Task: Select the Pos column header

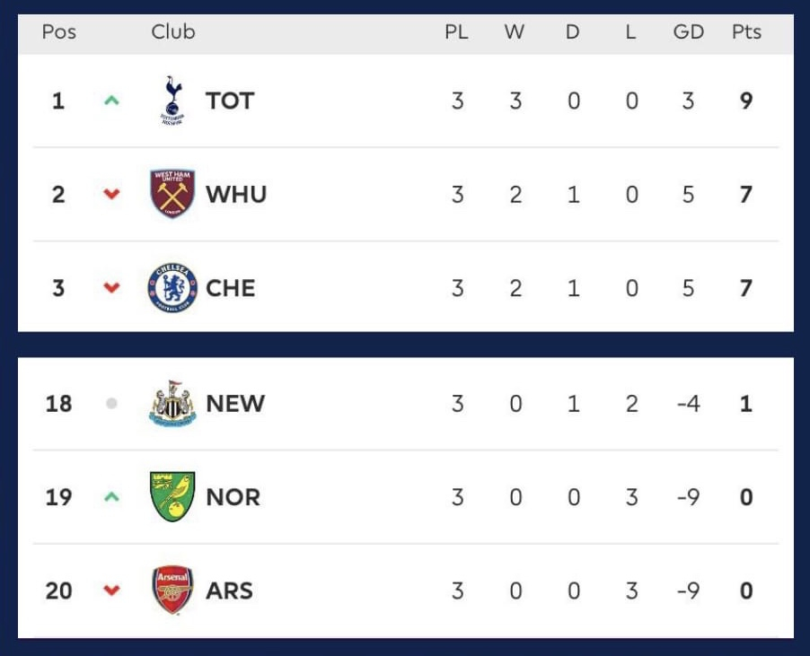Action: coord(59,32)
